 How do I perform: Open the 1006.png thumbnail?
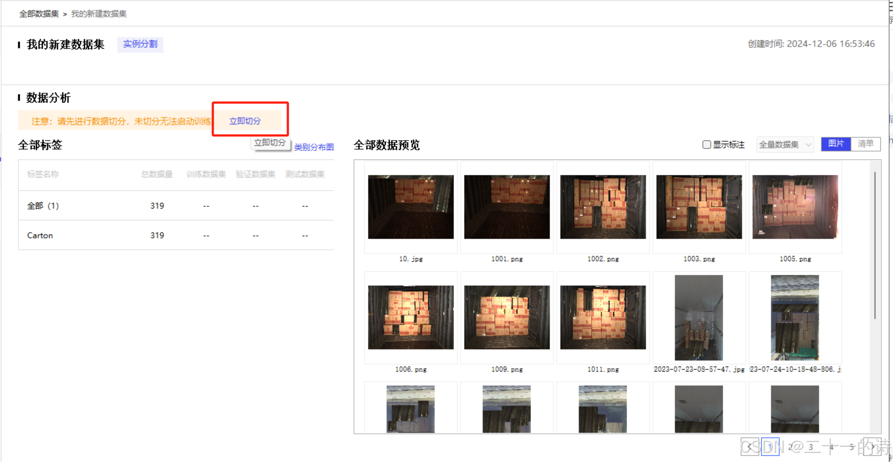(x=411, y=317)
